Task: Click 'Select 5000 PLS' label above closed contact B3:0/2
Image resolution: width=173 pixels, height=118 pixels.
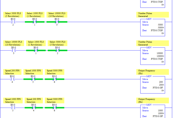Action: click(x=58, y=43)
